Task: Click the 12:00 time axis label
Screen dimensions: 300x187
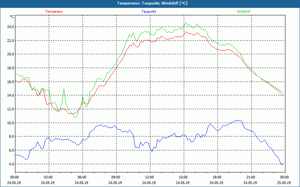Action: pyautogui.click(x=149, y=177)
